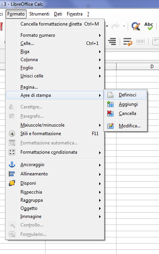
Task: Expand the Immagine submenu
Action: 55,216
